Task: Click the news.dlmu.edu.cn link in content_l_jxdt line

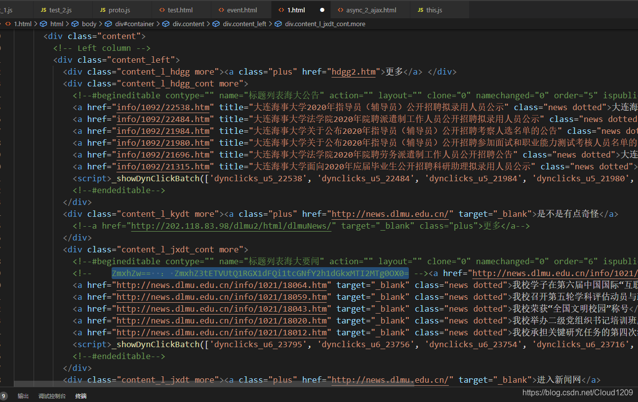Action: pos(390,380)
